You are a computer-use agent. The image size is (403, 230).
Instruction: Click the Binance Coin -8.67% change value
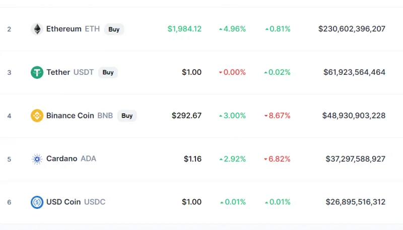pos(278,116)
